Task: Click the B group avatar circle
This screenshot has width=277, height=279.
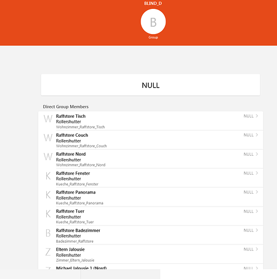Action: pos(153,22)
